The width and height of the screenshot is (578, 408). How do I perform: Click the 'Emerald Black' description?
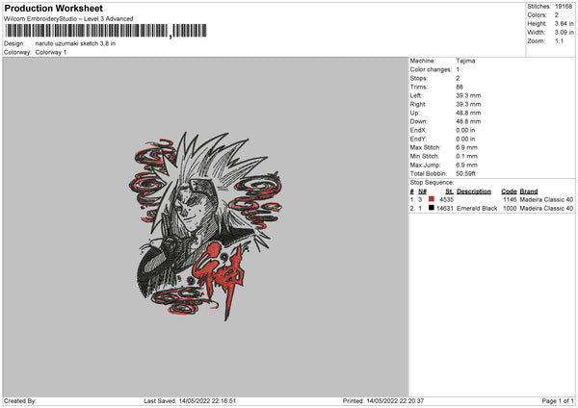(477, 209)
